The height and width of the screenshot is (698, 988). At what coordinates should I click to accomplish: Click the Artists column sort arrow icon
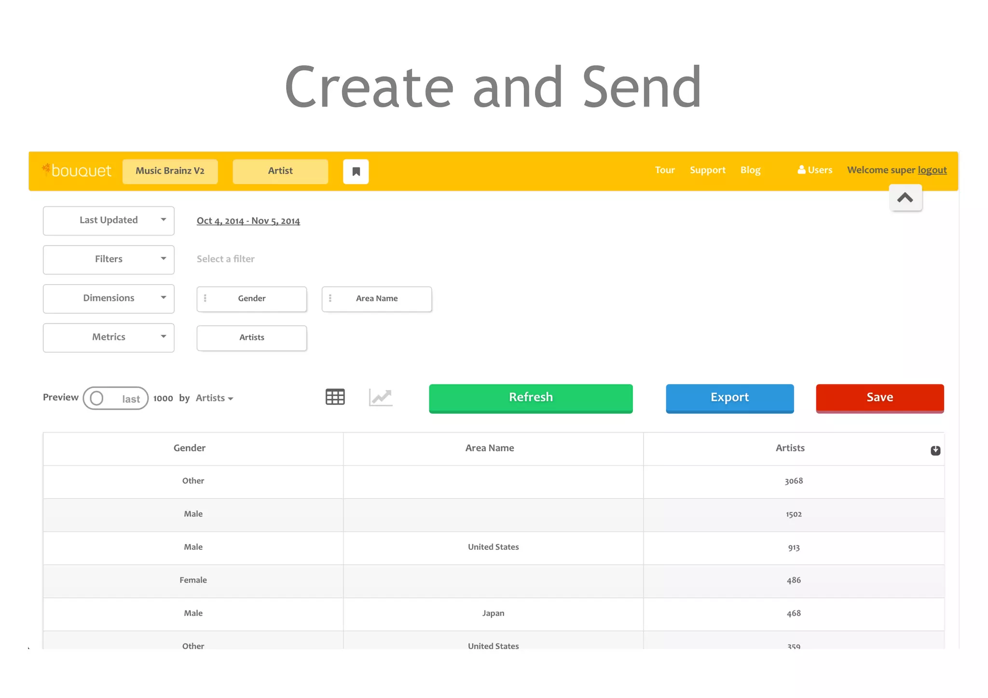(935, 451)
